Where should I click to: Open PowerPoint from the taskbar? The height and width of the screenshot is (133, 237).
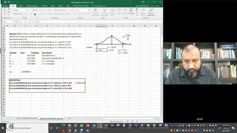click(88, 126)
